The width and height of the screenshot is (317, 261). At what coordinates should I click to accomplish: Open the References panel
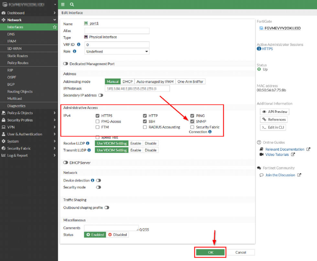coord(273,120)
